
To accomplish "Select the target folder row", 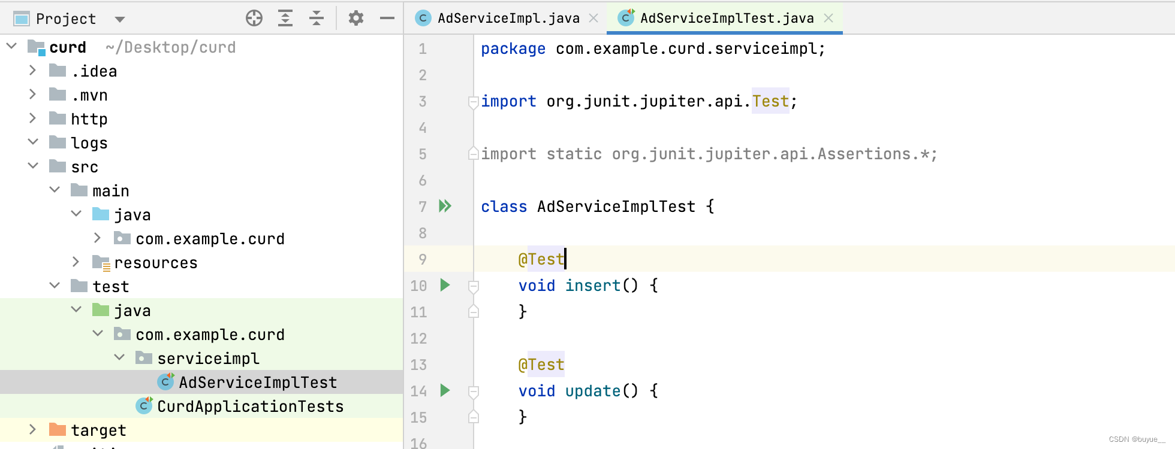I will [201, 430].
